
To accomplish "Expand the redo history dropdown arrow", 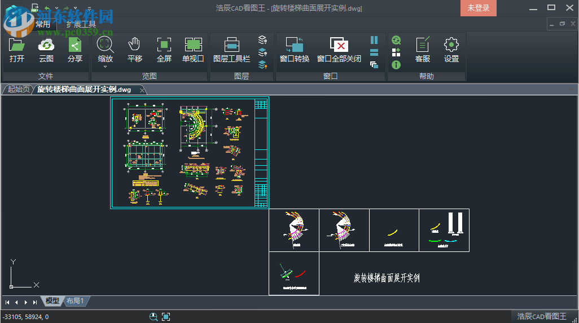I will (75, 8).
